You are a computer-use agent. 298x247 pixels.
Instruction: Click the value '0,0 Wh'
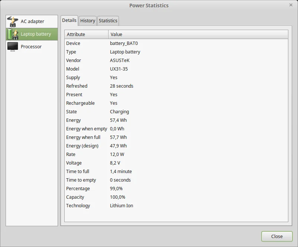[117, 129]
